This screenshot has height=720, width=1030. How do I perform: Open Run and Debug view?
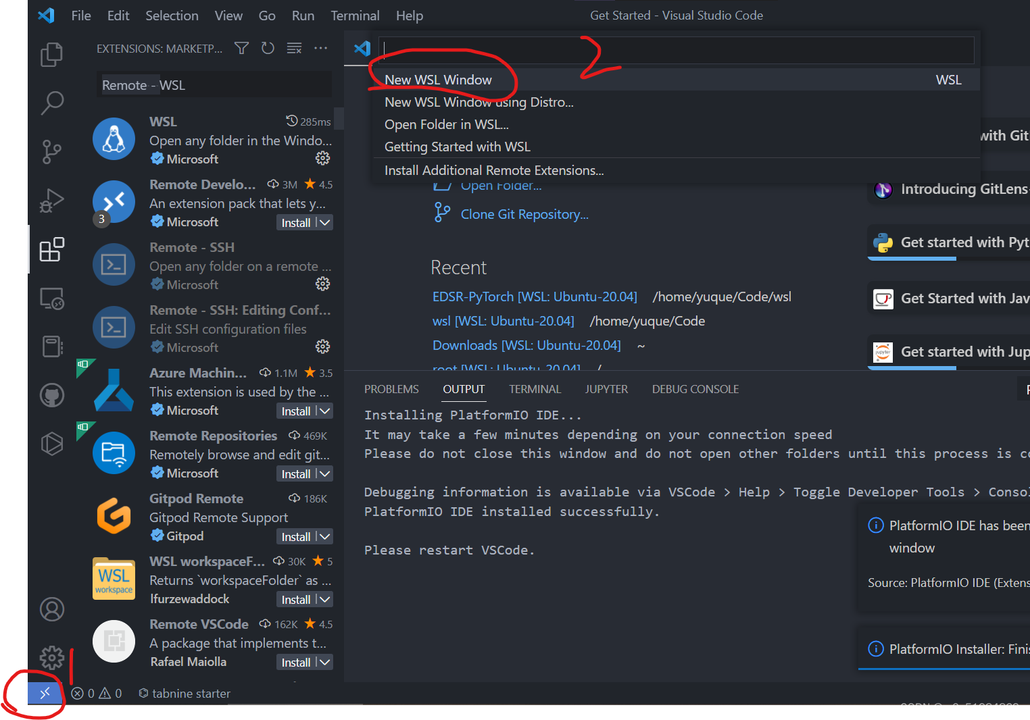(x=51, y=201)
